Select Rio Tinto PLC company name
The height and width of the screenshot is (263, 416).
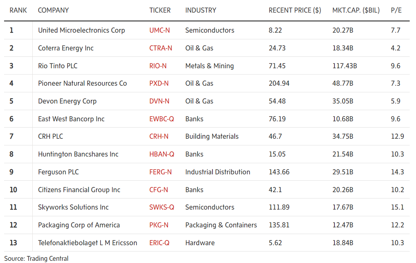pos(57,66)
